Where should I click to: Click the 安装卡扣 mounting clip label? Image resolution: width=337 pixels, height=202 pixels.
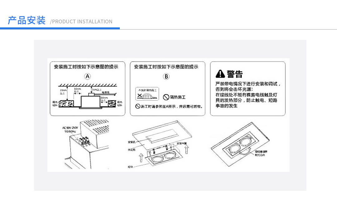point(181,143)
